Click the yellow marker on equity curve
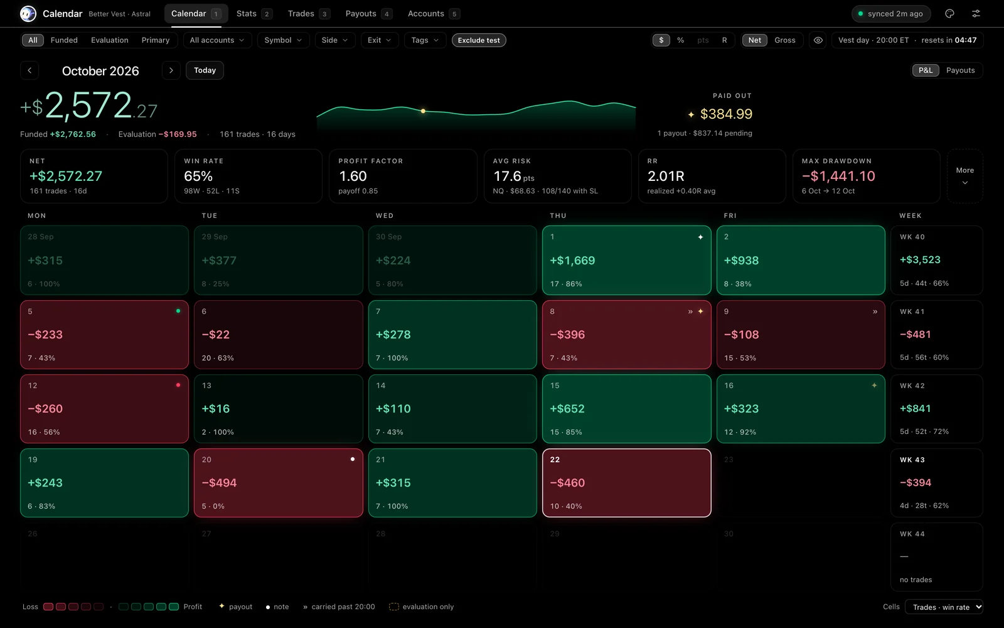 pyautogui.click(x=423, y=111)
